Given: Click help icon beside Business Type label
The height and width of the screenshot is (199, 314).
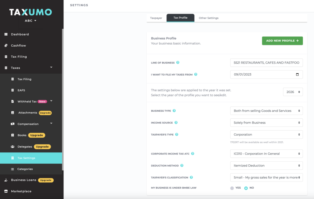Looking at the screenshot, I should pos(174,111).
